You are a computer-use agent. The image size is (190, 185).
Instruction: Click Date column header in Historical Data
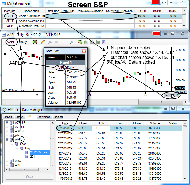[x=65, y=123]
